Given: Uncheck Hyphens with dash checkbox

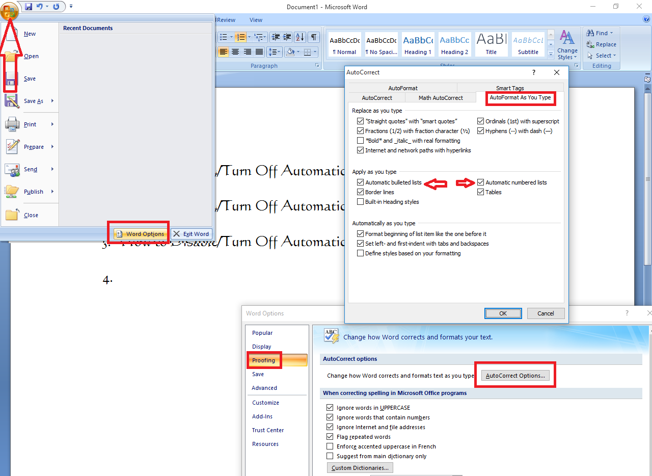Looking at the screenshot, I should tap(481, 131).
